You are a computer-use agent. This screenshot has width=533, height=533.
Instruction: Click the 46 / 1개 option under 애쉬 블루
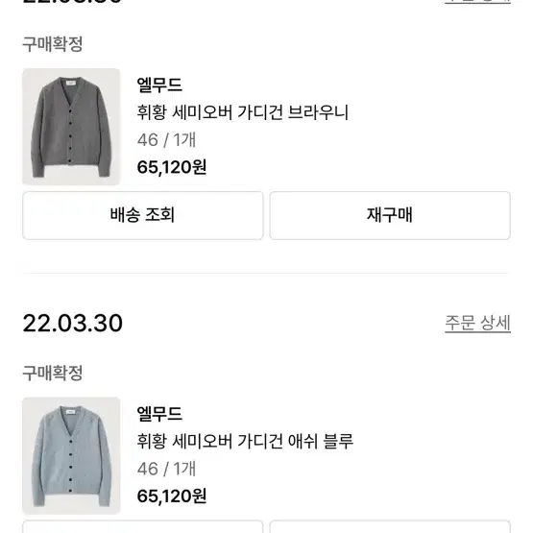point(166,469)
